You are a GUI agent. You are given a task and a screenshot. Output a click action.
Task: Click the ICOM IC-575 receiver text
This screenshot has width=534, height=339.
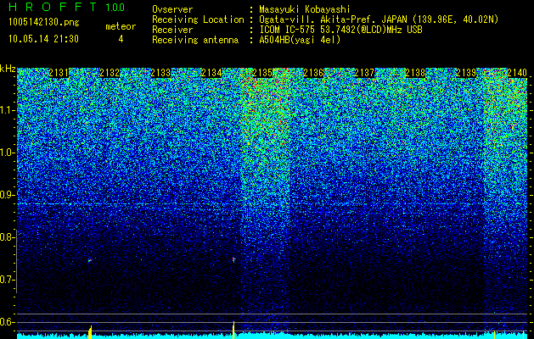[x=340, y=30]
